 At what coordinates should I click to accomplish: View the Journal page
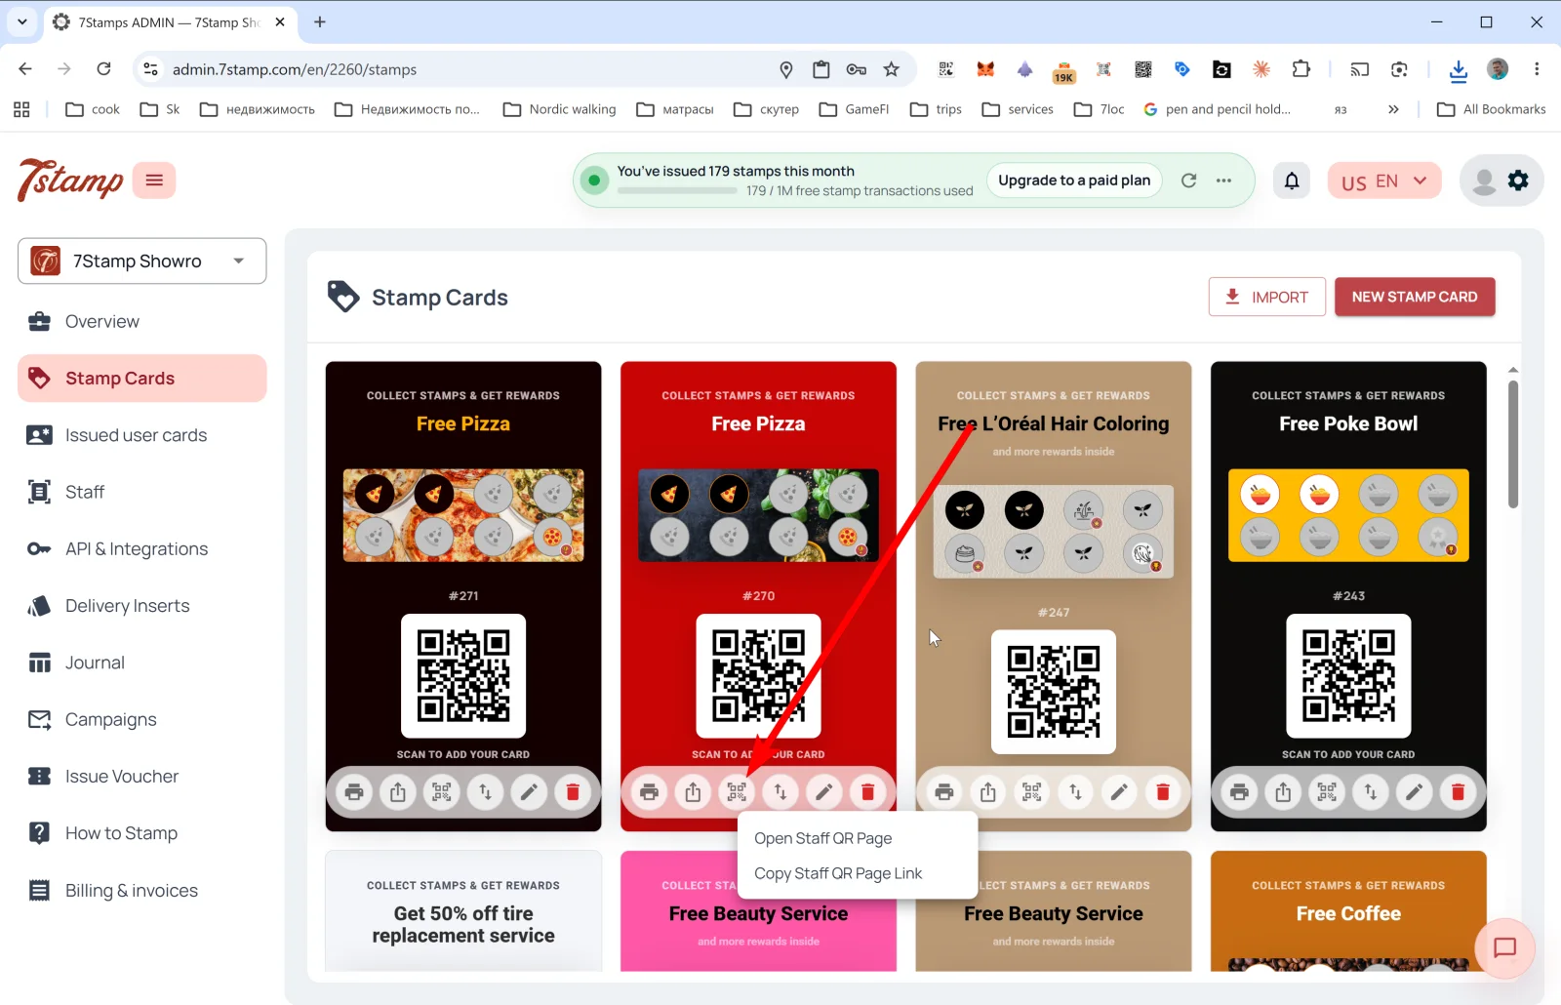coord(142,663)
